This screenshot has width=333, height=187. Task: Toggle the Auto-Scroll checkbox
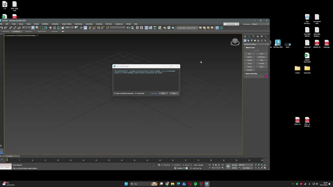(x=136, y=93)
